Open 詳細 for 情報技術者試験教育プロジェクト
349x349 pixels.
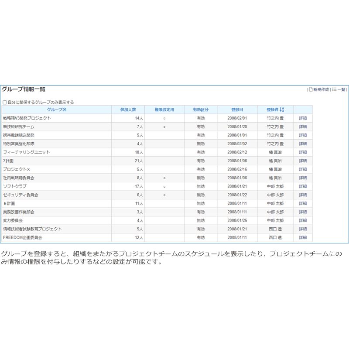click(x=303, y=229)
